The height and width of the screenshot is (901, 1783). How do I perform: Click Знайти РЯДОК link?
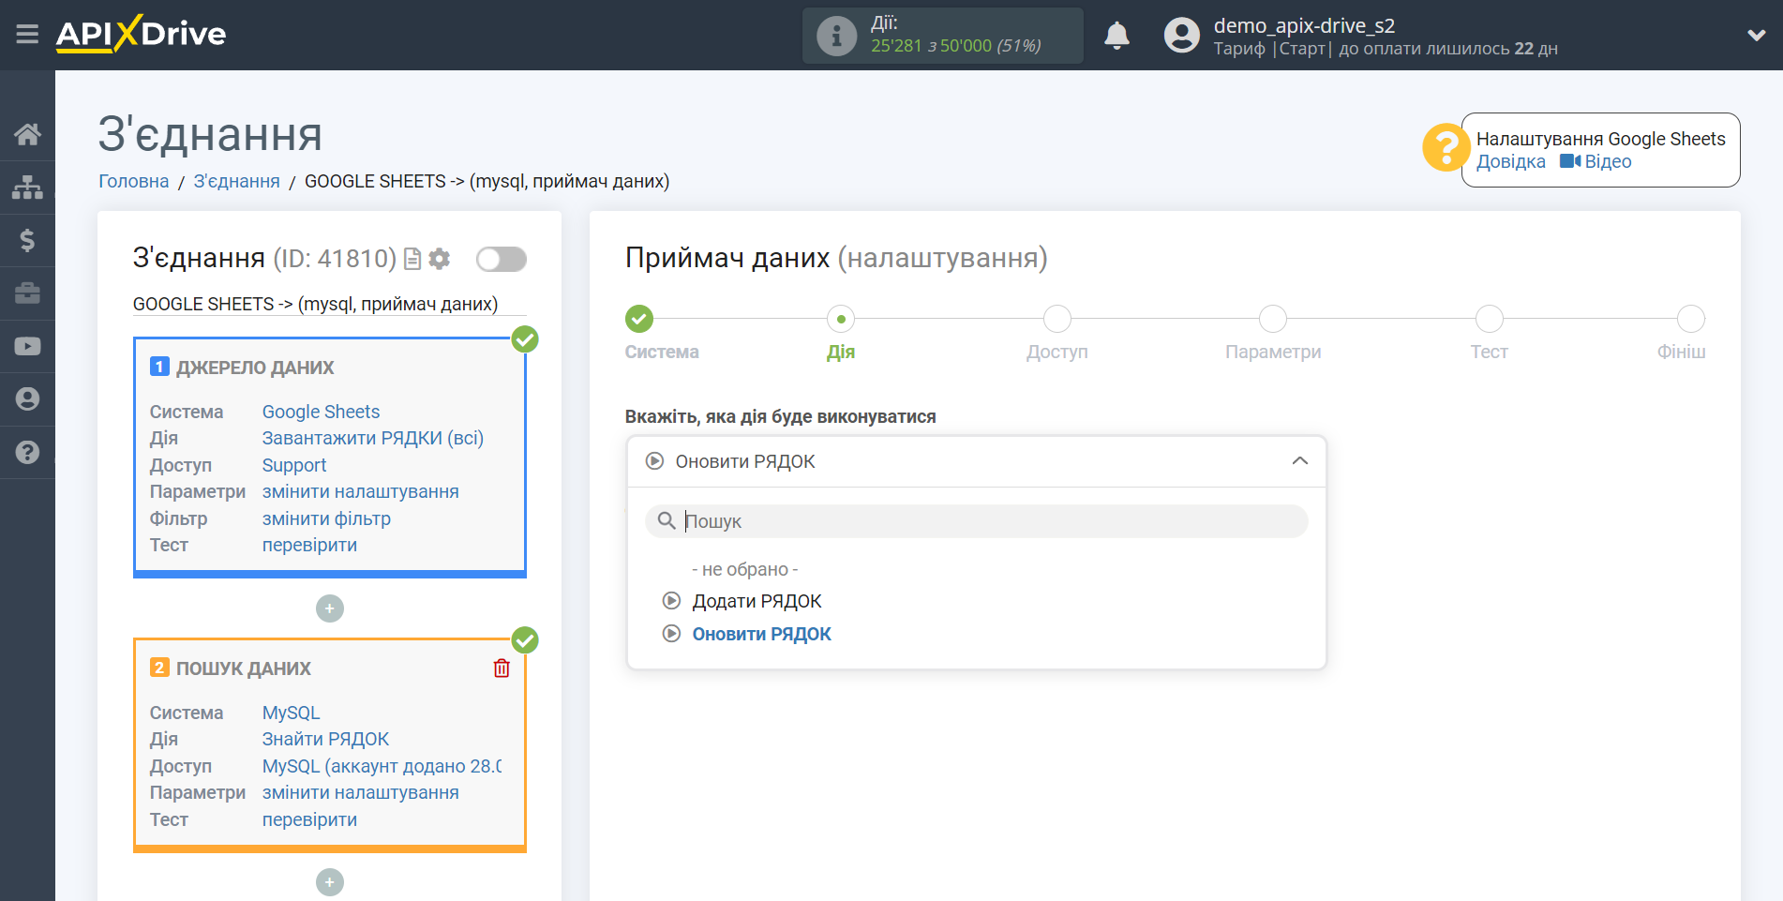[325, 739]
